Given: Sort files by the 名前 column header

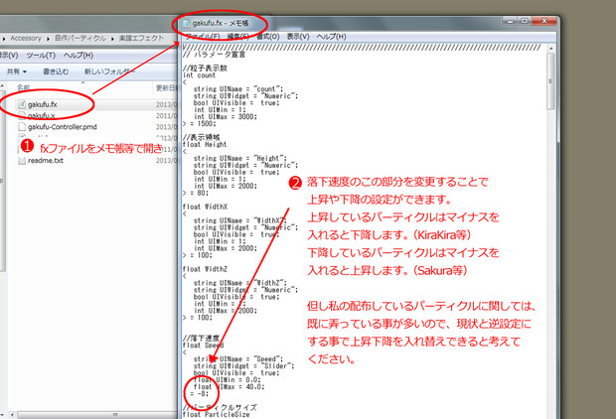Looking at the screenshot, I should (x=24, y=87).
